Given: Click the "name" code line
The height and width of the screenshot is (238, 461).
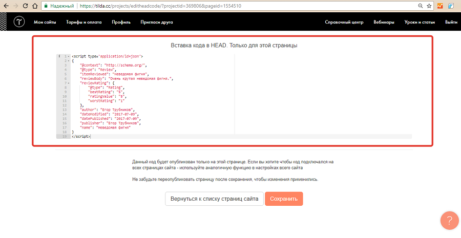Looking at the screenshot, I should click(x=105, y=127).
